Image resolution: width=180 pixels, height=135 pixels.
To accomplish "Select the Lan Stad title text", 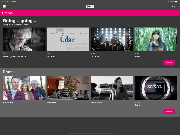I will point(95,56).
